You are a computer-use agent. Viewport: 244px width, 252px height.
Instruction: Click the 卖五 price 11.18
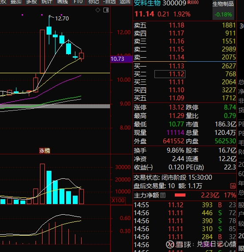point(176,25)
